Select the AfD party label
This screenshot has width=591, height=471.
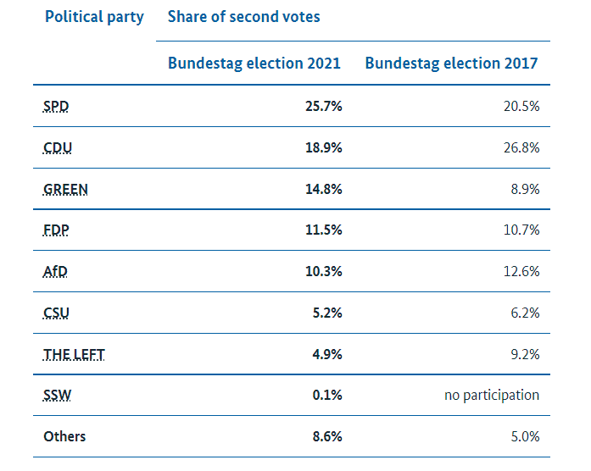[56, 272]
